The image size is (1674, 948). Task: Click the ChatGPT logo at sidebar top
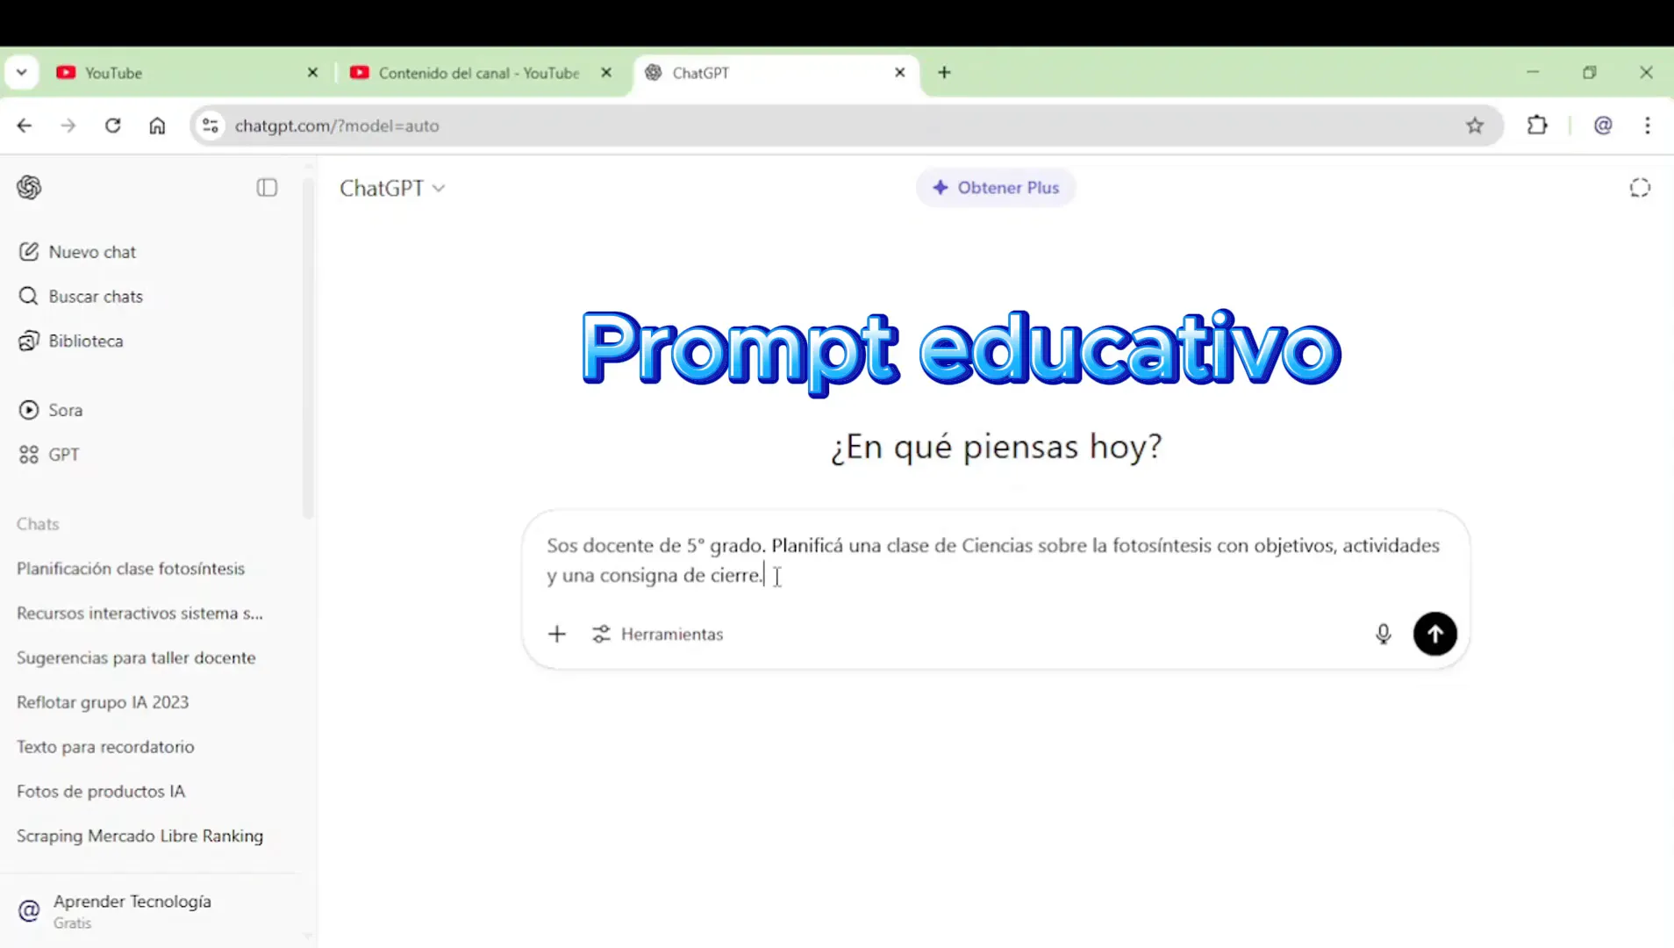coord(29,187)
